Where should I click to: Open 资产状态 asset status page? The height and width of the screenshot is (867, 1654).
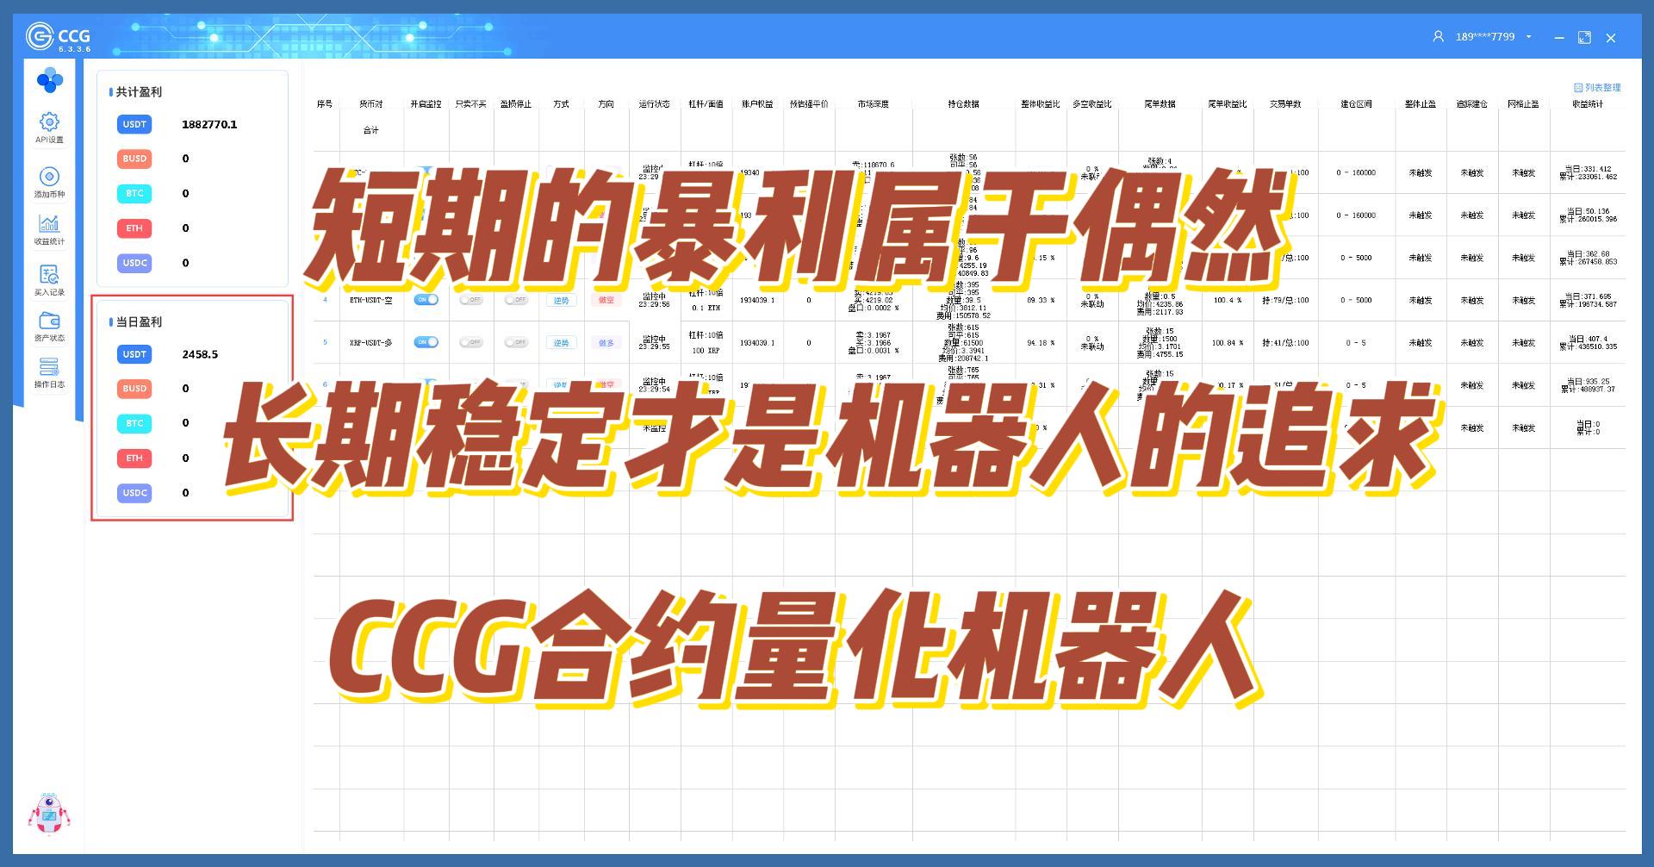[49, 327]
